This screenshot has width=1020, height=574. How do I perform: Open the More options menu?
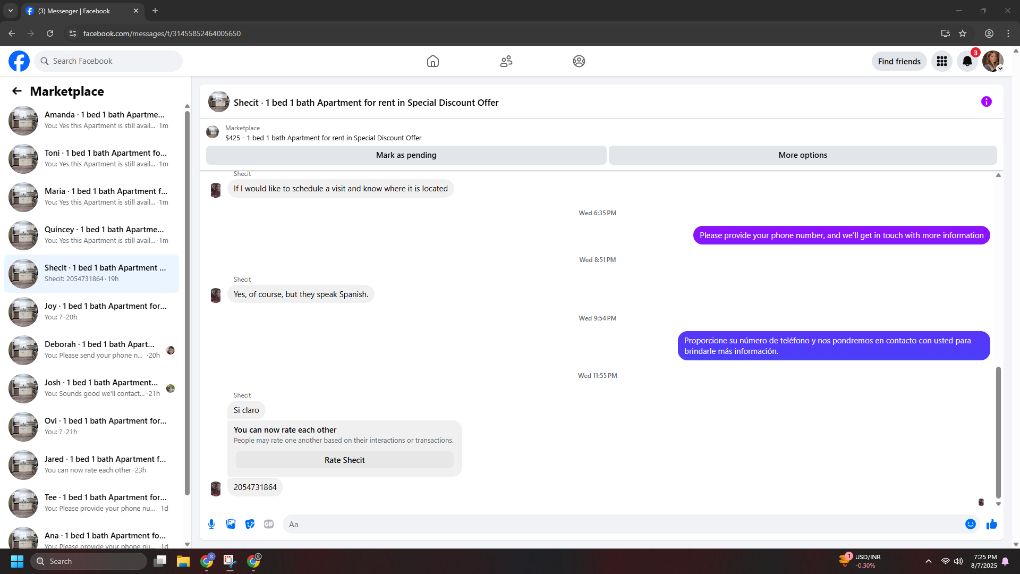click(803, 155)
